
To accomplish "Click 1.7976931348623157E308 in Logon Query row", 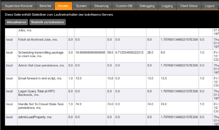I will (179, 91).
